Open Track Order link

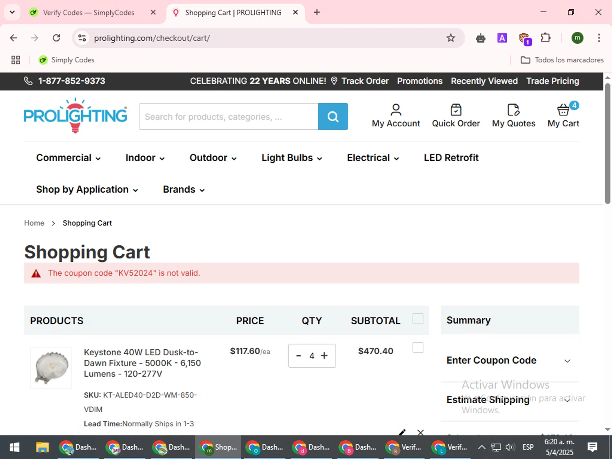365,81
